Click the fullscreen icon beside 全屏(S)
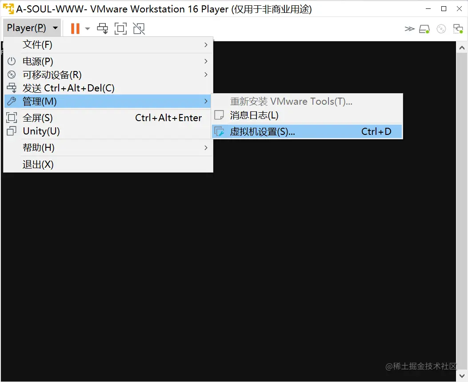Image resolution: width=468 pixels, height=382 pixels. [12, 118]
